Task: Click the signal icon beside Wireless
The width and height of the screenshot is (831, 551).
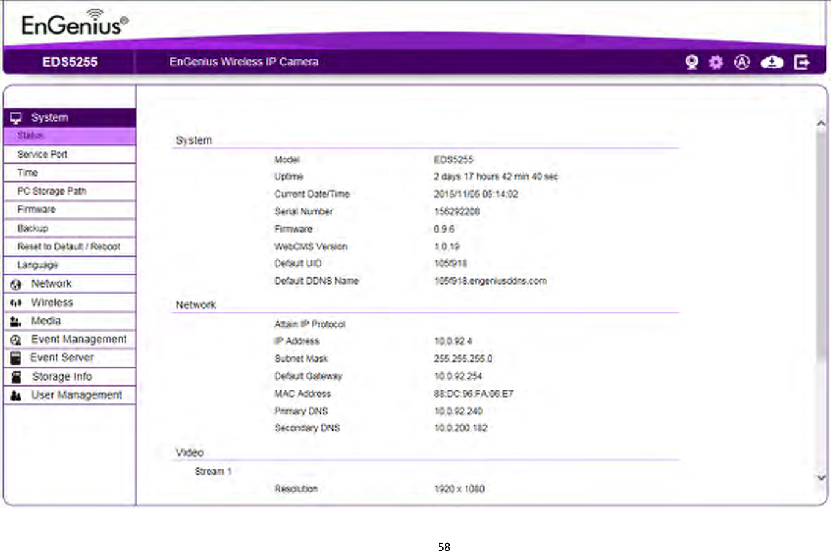Action: tap(16, 303)
